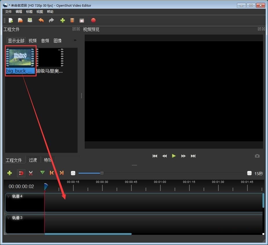Fast forward the video preview

point(183,156)
